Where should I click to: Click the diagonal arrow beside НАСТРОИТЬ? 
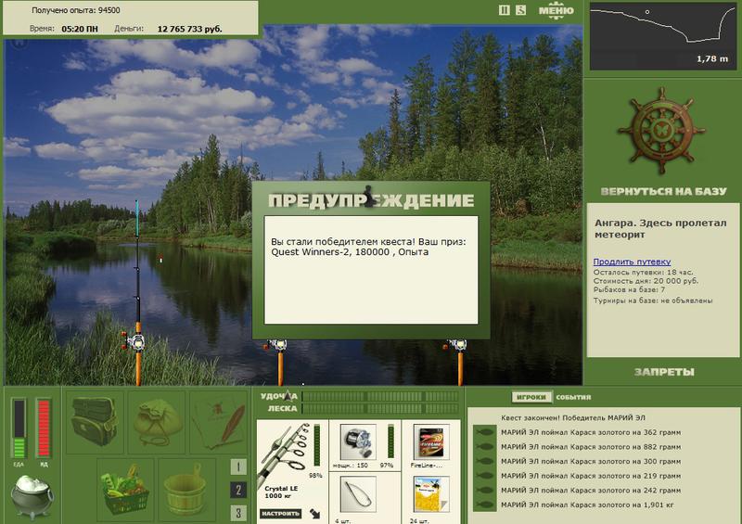314,514
